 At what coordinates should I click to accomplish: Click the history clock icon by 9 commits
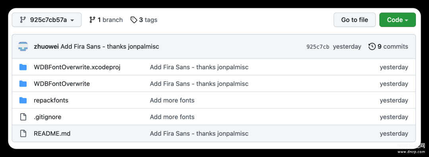[x=372, y=47]
